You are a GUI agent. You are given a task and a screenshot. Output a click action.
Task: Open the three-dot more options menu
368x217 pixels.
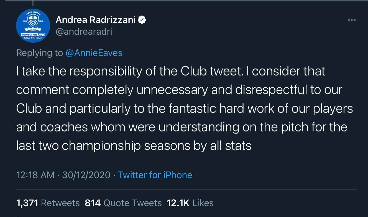coord(352,20)
